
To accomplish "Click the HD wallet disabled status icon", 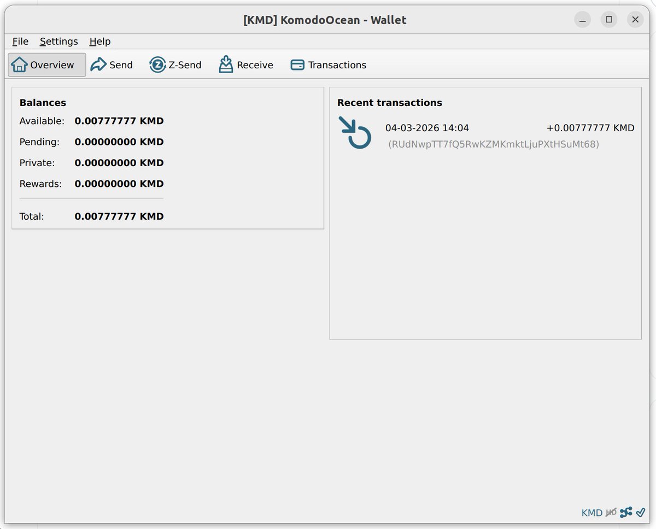I will click(x=611, y=512).
